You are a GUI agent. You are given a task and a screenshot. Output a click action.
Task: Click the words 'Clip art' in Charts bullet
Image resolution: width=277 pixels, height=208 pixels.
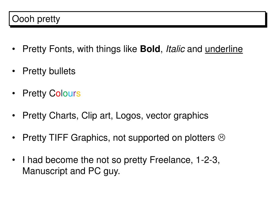coord(96,116)
